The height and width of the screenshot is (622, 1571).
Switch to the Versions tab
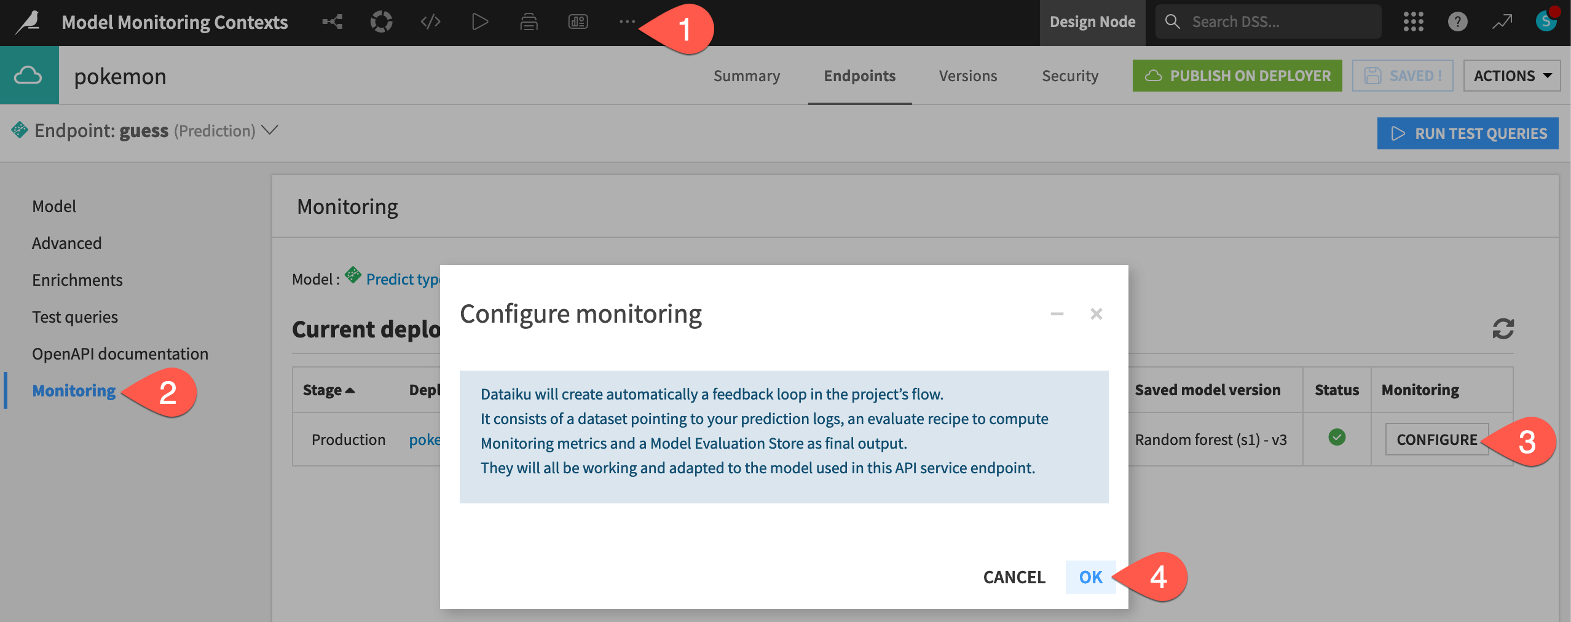(x=967, y=75)
